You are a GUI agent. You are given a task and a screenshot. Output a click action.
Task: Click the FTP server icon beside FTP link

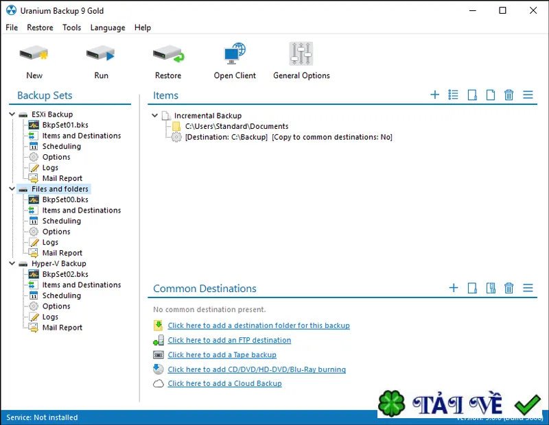(159, 340)
